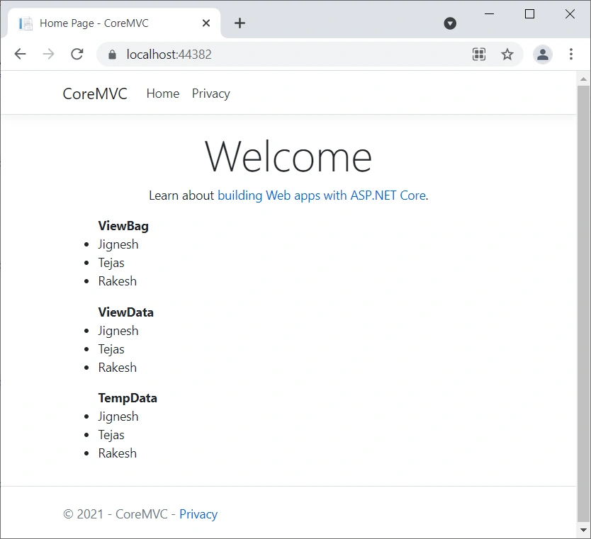
Task: Click the scrollbar up arrow
Action: (583, 79)
